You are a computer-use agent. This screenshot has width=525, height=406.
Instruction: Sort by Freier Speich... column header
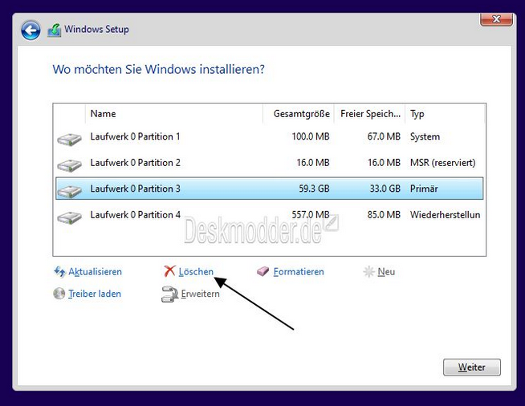[x=369, y=114]
